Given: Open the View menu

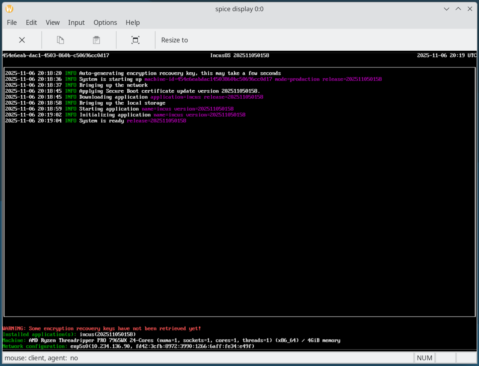Looking at the screenshot, I should tap(52, 22).
